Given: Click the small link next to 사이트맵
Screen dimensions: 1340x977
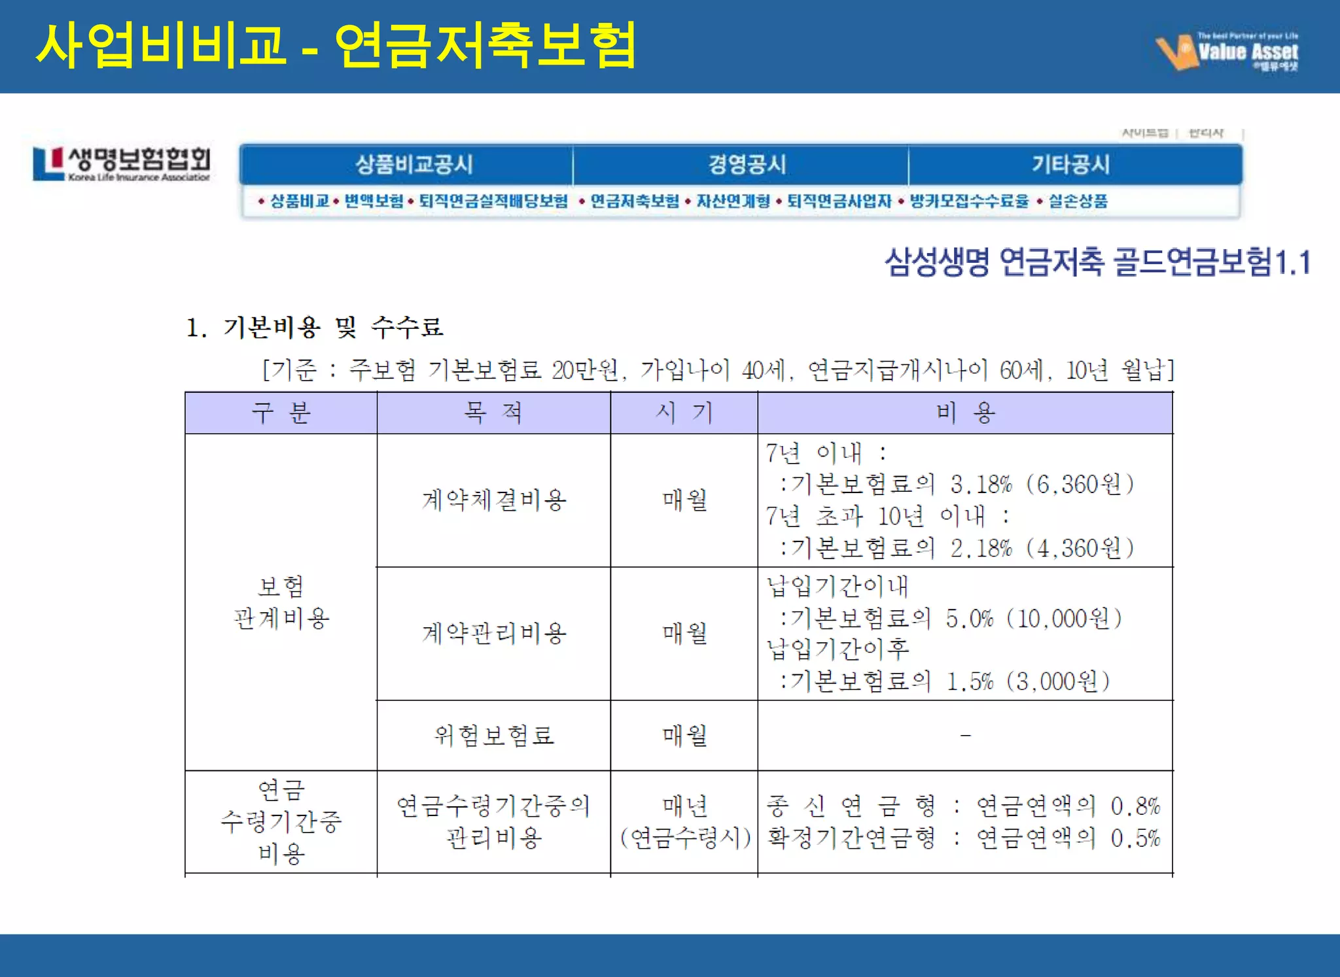Looking at the screenshot, I should (1205, 133).
